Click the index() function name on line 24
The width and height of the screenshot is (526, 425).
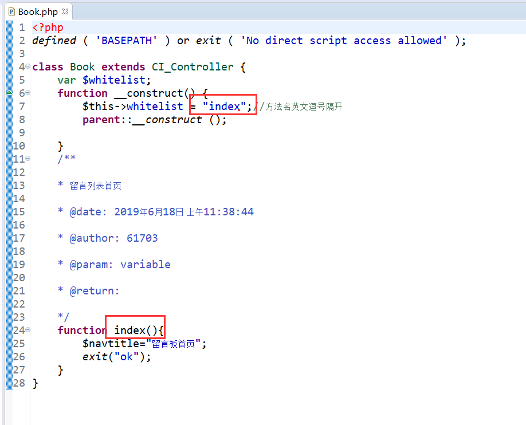click(129, 330)
